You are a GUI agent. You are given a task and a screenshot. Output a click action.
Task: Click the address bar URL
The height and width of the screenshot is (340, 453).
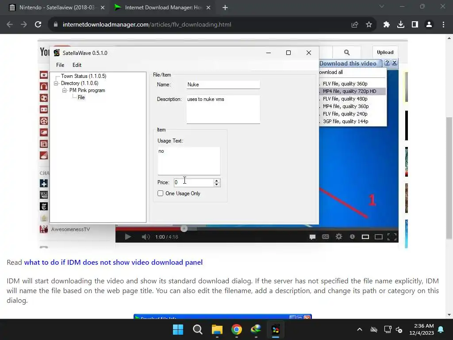point(147,25)
